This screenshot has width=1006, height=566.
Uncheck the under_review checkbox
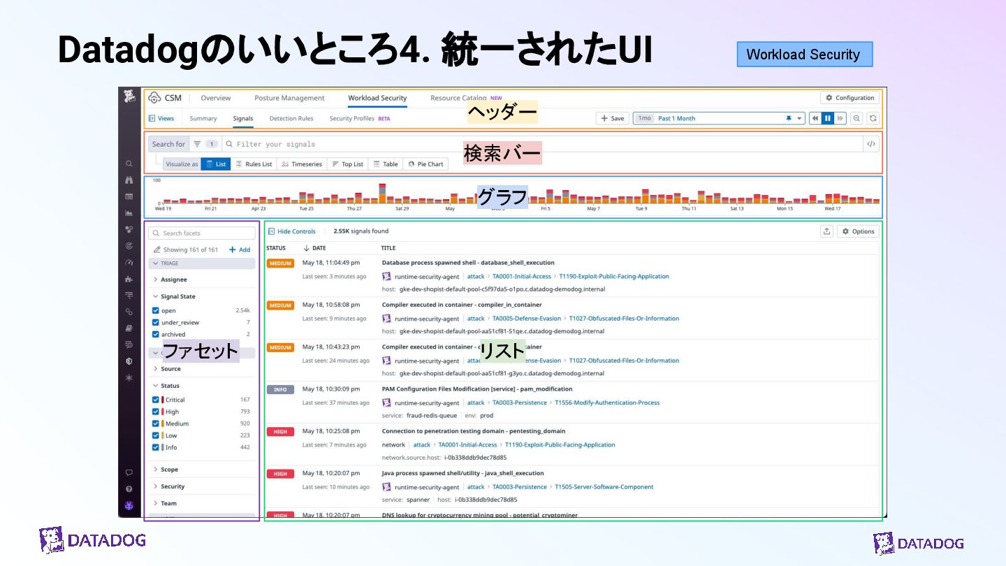coord(156,322)
